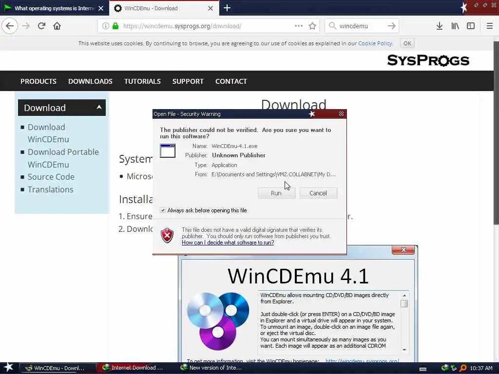The height and width of the screenshot is (374, 499).
Task: Open the taskbar start star button
Action: point(8,368)
